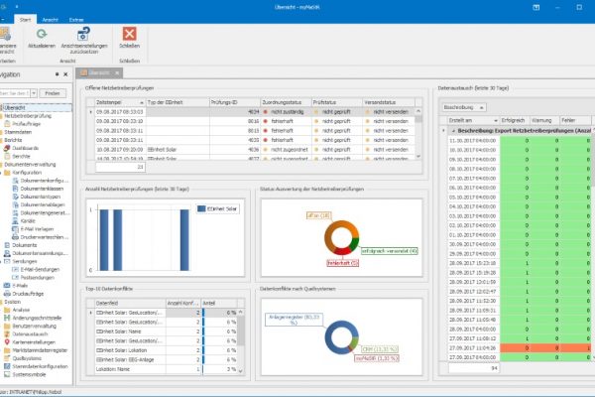Open Dokumentensammlungen in navigation
Screen dimensions: 595x397
tap(40, 253)
